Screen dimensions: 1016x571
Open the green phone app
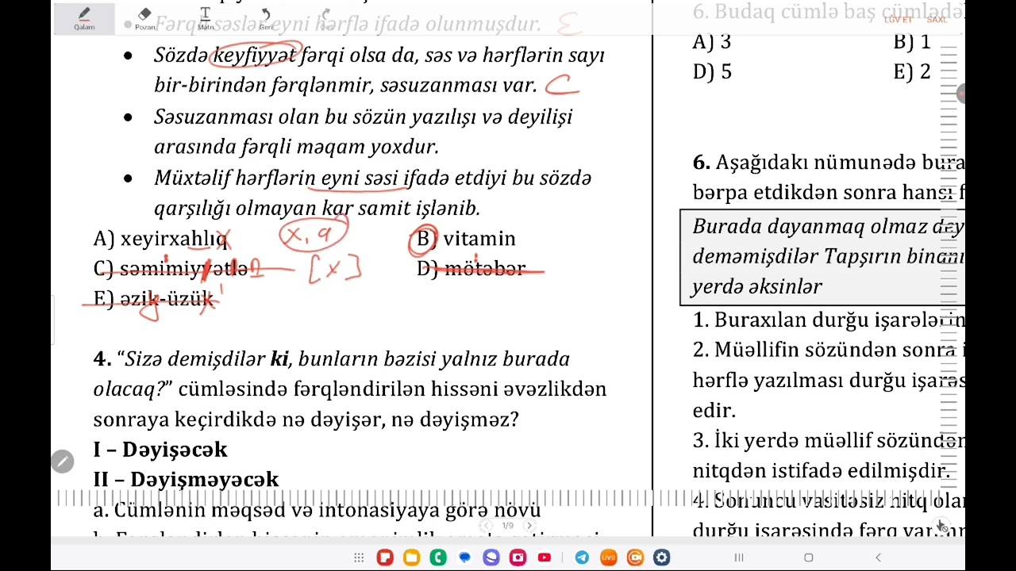click(438, 558)
